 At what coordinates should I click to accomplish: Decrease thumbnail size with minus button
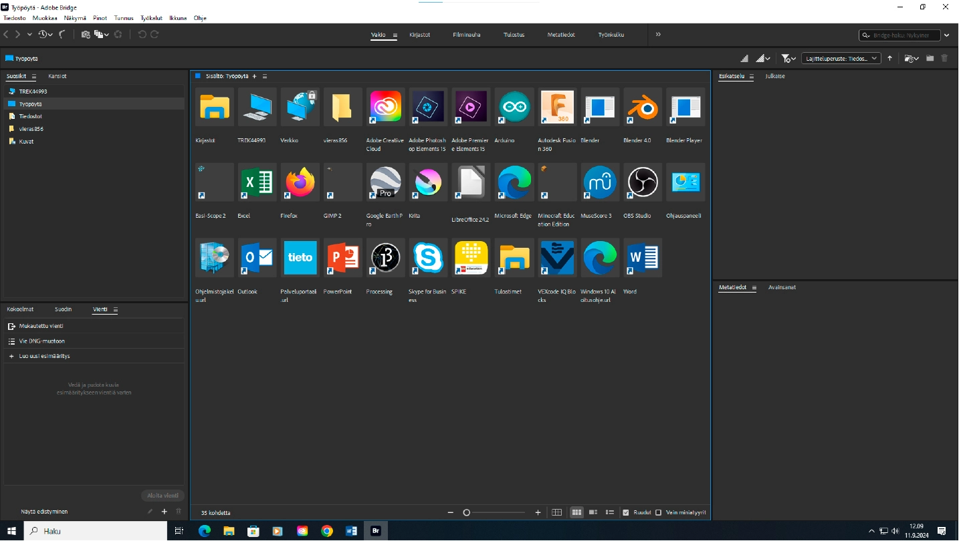coord(451,512)
